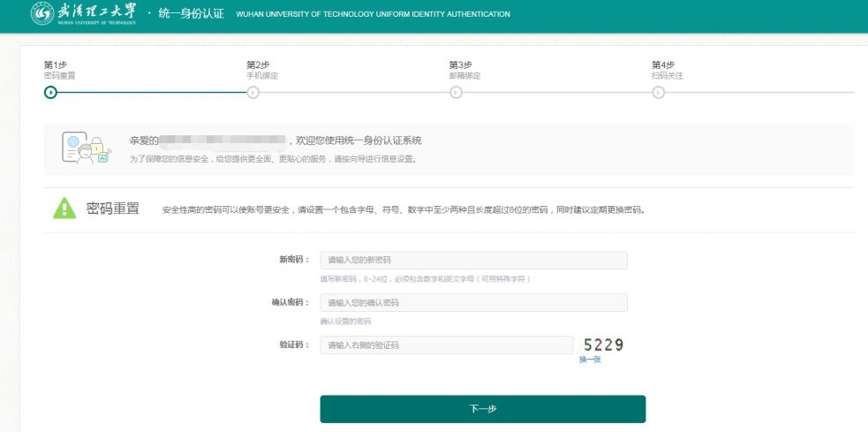Viewport: 868px width, 432px height.
Task: Click the welcome text 欢迎您使用统一身份认证系统
Action: pos(359,140)
